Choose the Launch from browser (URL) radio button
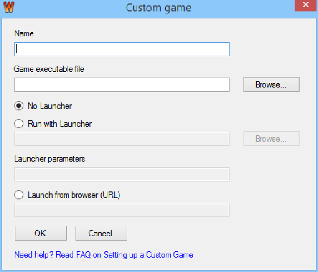318x272 pixels. pyautogui.click(x=19, y=195)
